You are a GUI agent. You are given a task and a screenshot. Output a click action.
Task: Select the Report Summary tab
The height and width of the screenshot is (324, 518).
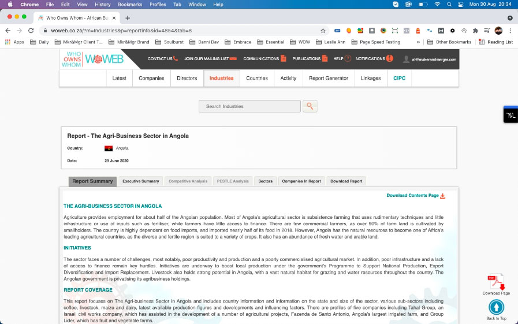(92, 181)
